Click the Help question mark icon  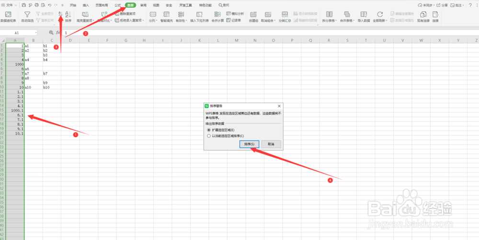pos(470,5)
